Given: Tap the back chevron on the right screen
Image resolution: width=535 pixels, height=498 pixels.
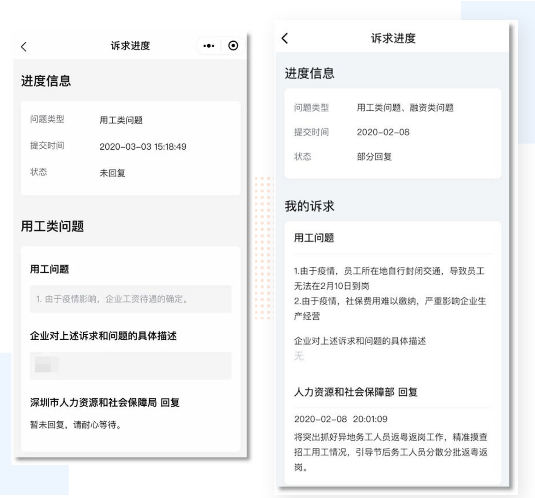Looking at the screenshot, I should tap(285, 38).
